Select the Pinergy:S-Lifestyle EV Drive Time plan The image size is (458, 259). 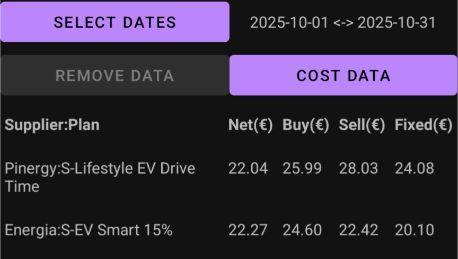click(100, 177)
